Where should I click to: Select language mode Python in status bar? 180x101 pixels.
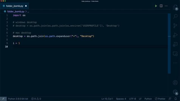148,99
